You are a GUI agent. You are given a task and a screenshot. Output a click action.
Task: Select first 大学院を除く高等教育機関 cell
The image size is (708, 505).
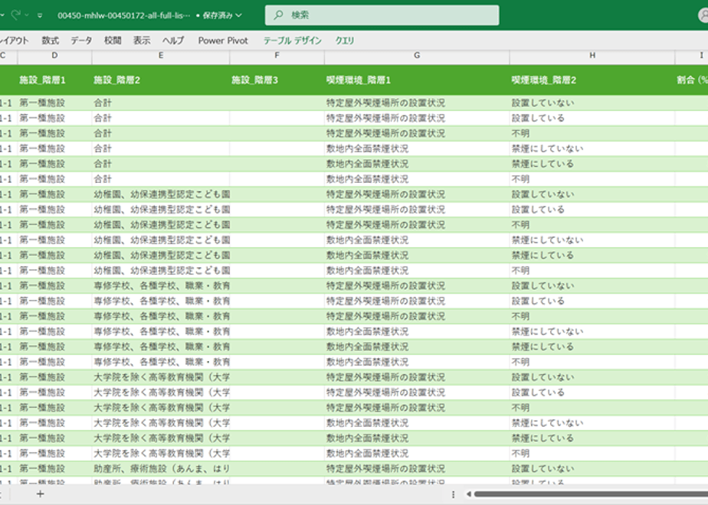(x=161, y=377)
